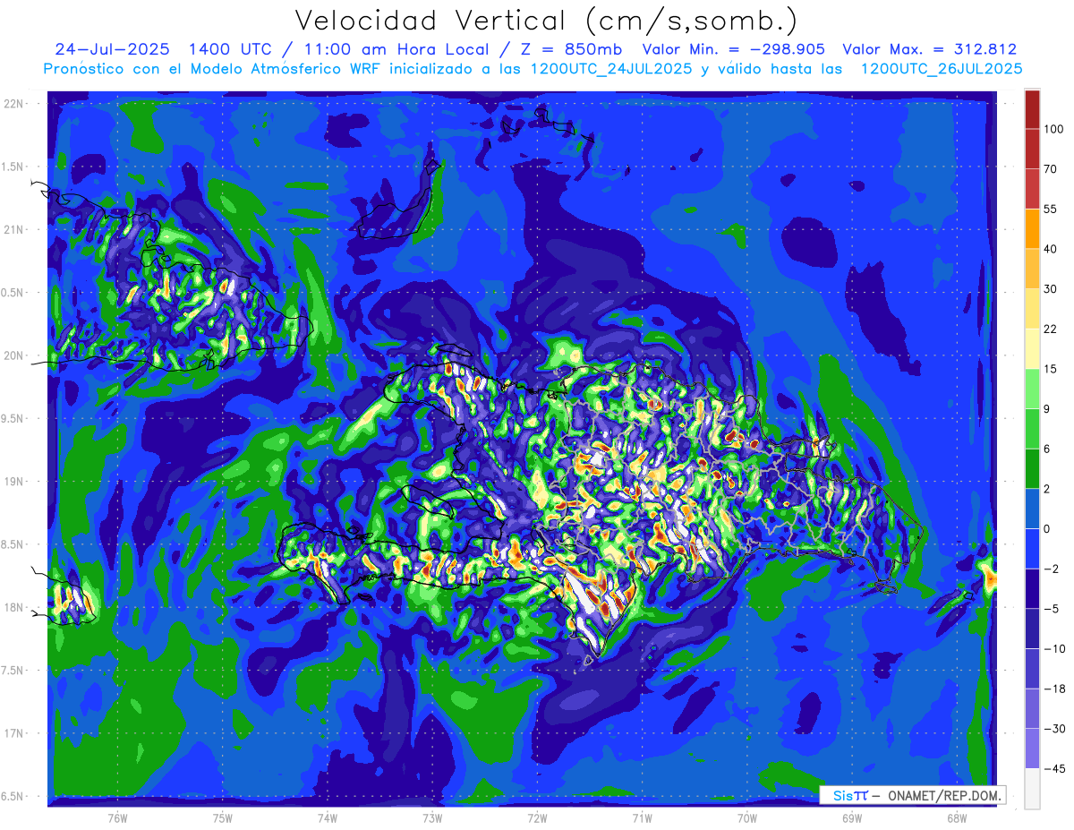This screenshot has width=1074, height=830.
Task: Click the '1400 UTC' time text
Action: 231,50
